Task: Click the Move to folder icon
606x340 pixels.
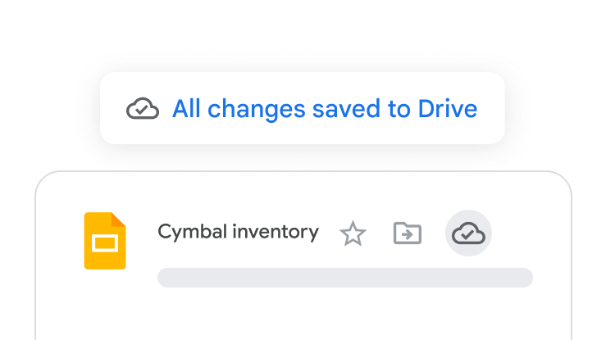Action: [408, 233]
